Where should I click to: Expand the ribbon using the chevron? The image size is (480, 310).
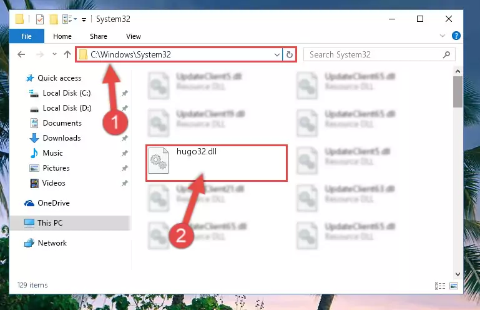[x=443, y=36]
